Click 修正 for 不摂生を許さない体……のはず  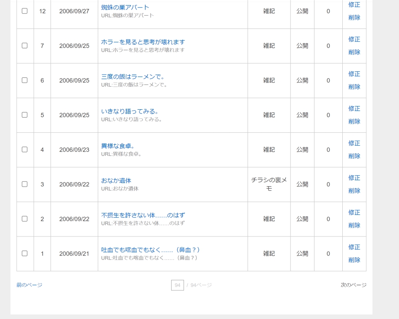click(x=354, y=212)
